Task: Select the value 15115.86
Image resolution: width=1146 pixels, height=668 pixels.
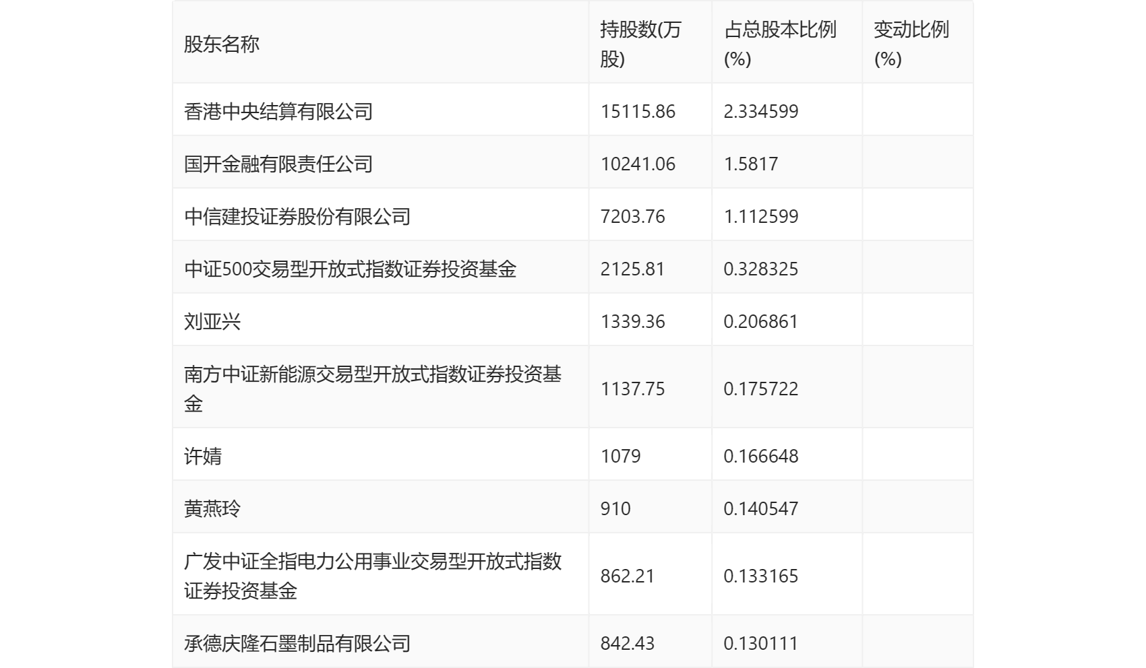Action: coord(638,111)
